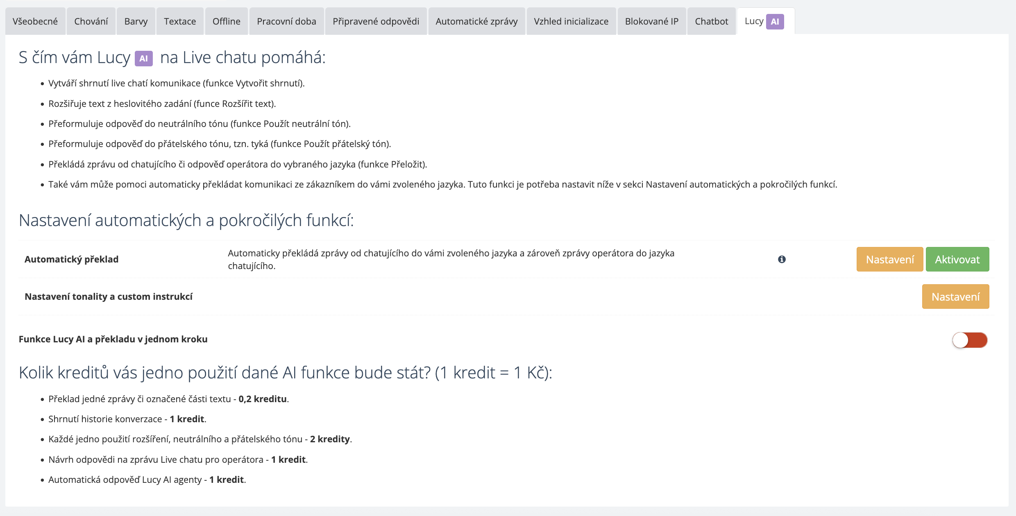Go to the Textace tab
The image size is (1016, 516).
coord(180,21)
